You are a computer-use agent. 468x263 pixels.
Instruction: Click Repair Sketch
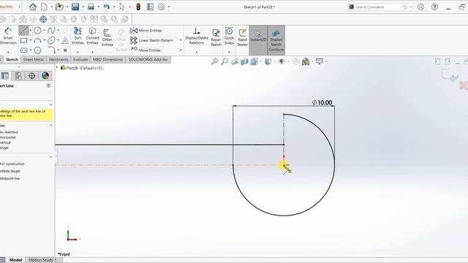(216, 37)
